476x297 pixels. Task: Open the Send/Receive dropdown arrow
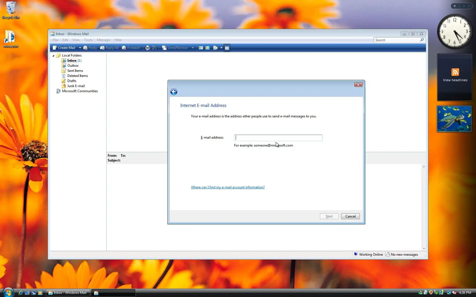[193, 48]
